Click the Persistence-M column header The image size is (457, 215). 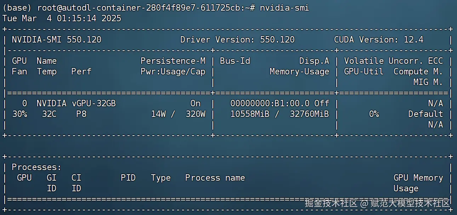click(x=173, y=61)
